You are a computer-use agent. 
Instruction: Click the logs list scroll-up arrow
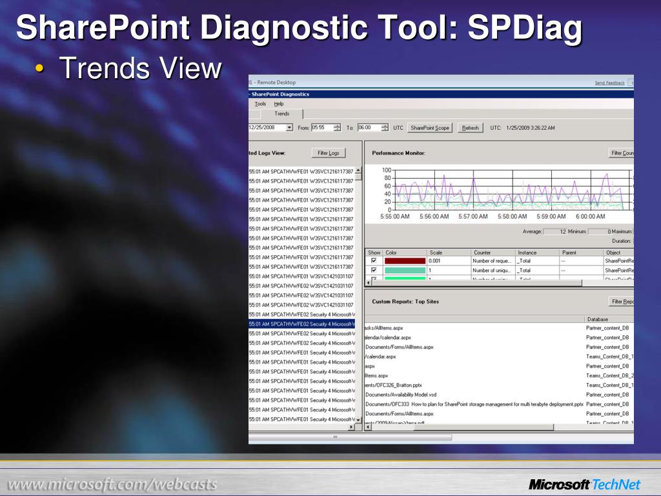click(358, 170)
